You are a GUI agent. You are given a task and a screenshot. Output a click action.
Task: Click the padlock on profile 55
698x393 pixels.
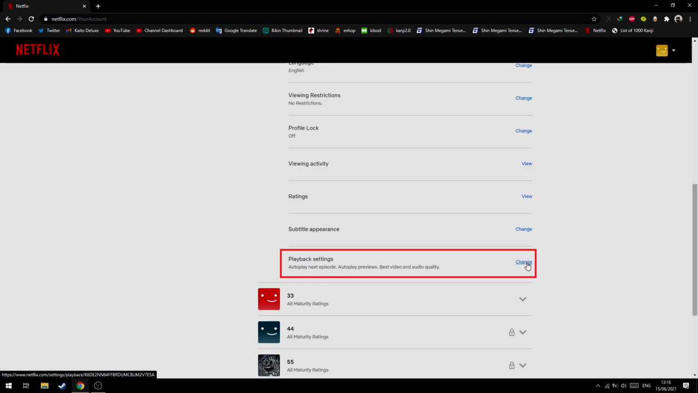[x=512, y=365]
